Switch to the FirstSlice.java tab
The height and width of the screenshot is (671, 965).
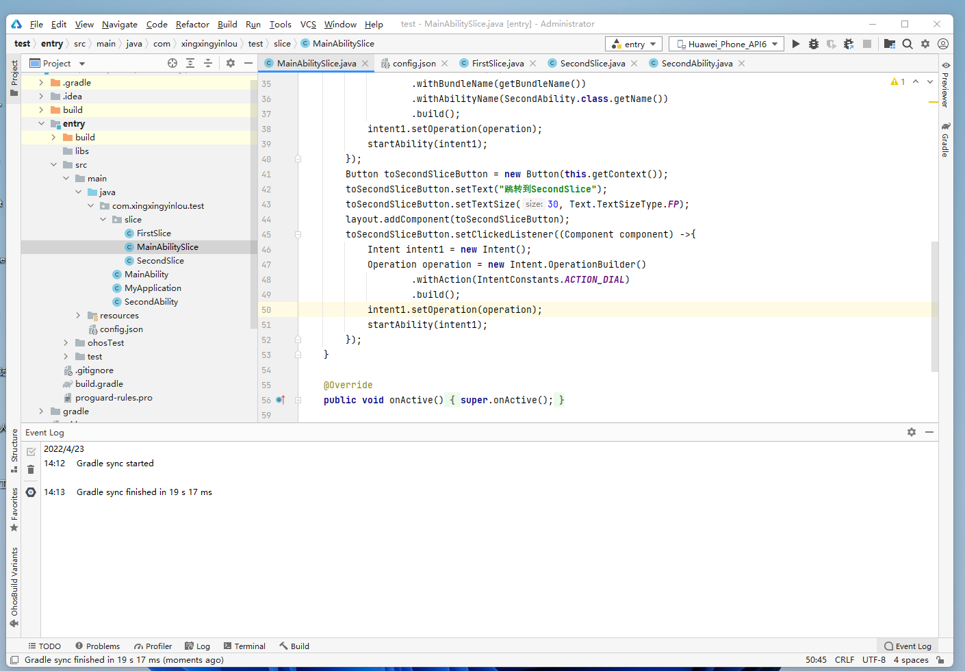tap(498, 63)
